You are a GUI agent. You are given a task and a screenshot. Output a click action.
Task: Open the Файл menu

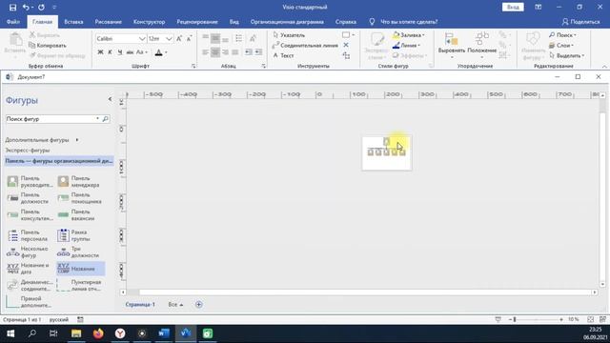(x=12, y=22)
